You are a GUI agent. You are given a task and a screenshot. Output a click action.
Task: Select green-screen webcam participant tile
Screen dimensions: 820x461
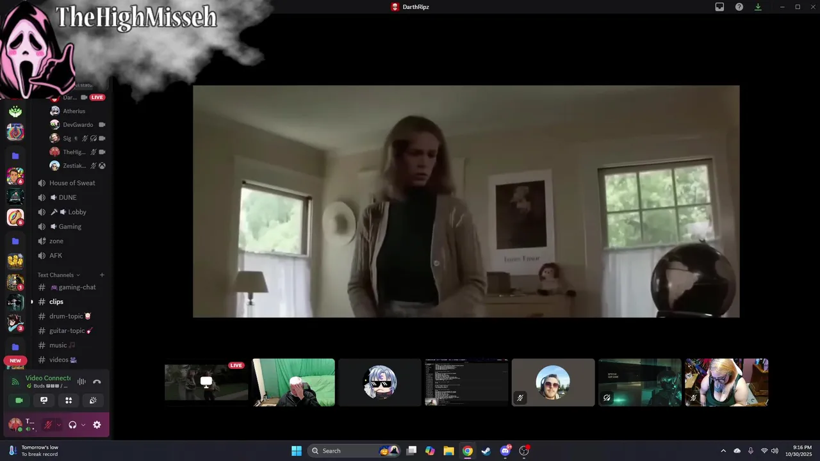(293, 382)
